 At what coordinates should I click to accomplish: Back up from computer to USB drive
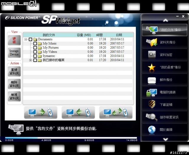[x=41, y=112]
